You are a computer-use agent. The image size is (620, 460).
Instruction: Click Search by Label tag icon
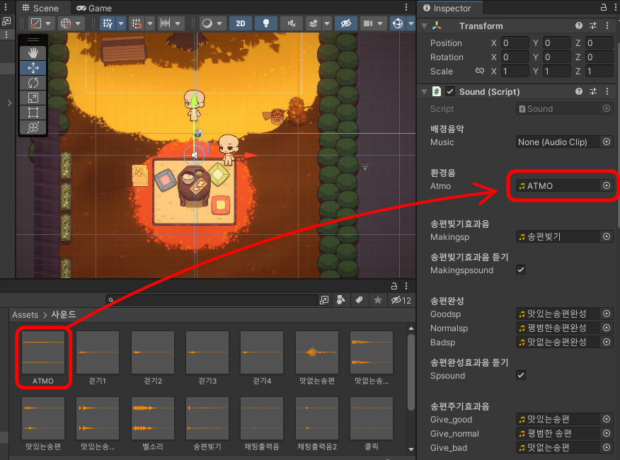tap(359, 300)
